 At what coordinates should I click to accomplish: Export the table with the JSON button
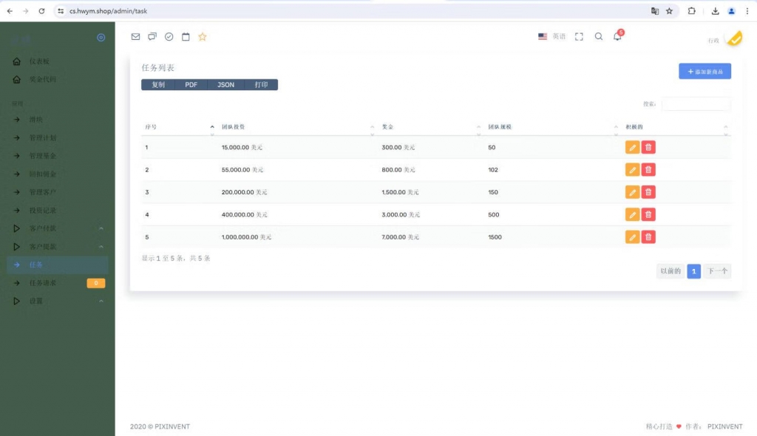[225, 85]
